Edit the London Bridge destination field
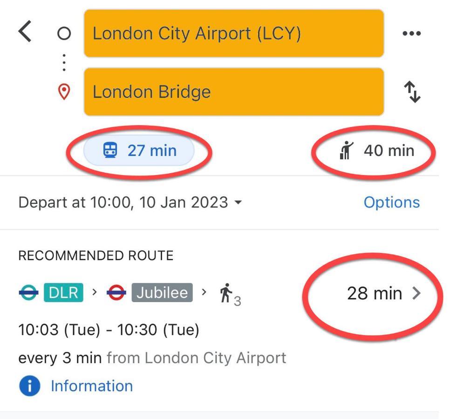 click(x=234, y=92)
